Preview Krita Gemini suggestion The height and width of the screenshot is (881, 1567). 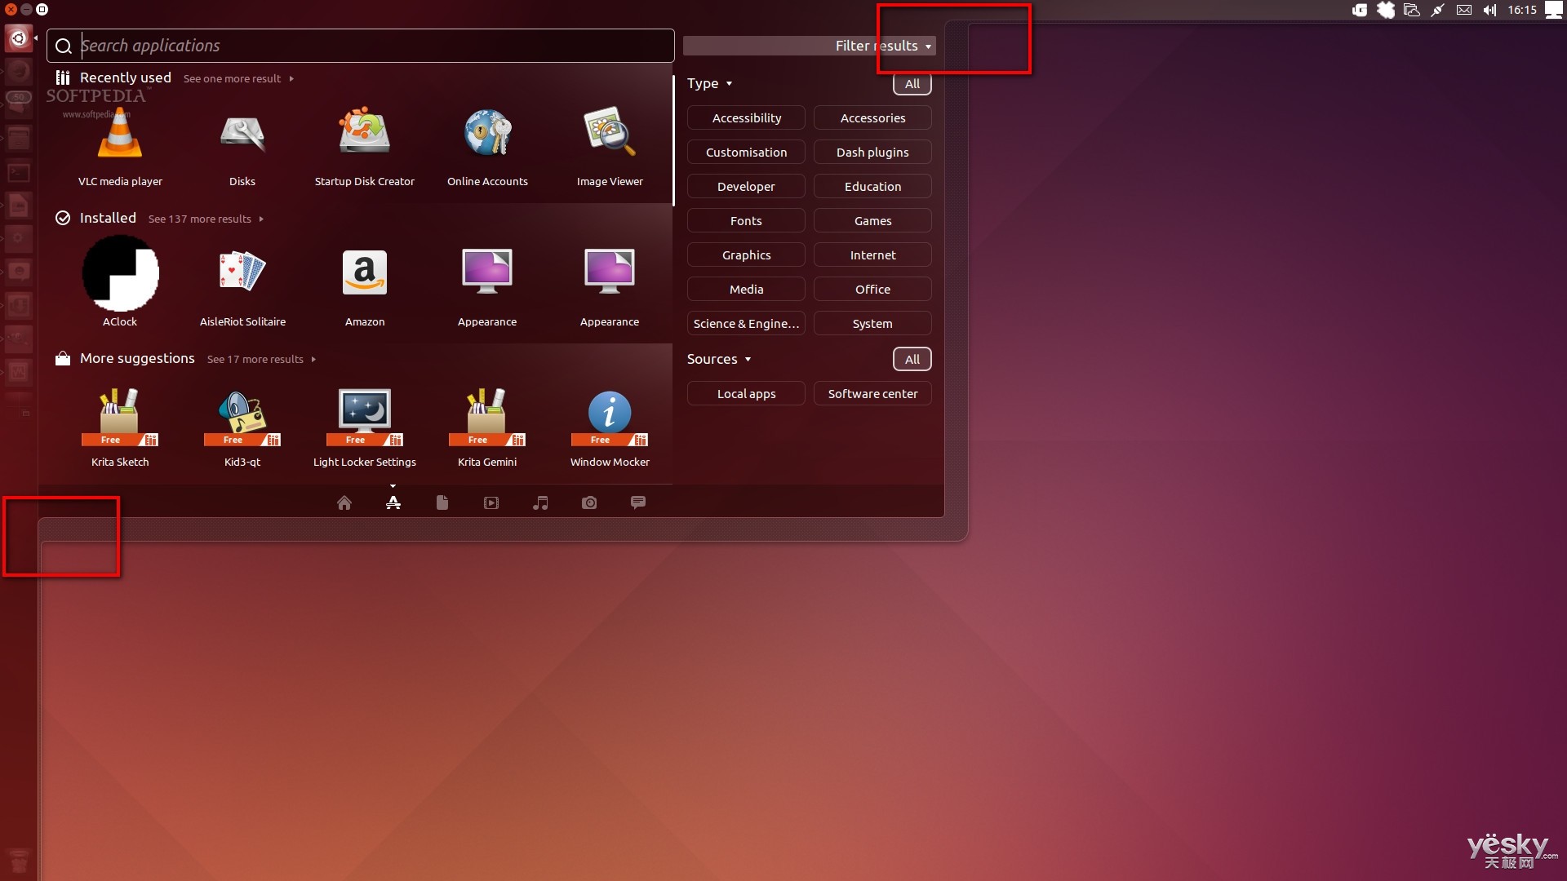487,427
